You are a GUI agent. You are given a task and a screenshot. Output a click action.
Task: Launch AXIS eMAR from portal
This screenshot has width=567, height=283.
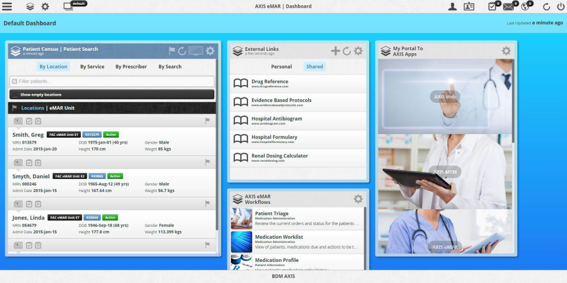[445, 247]
